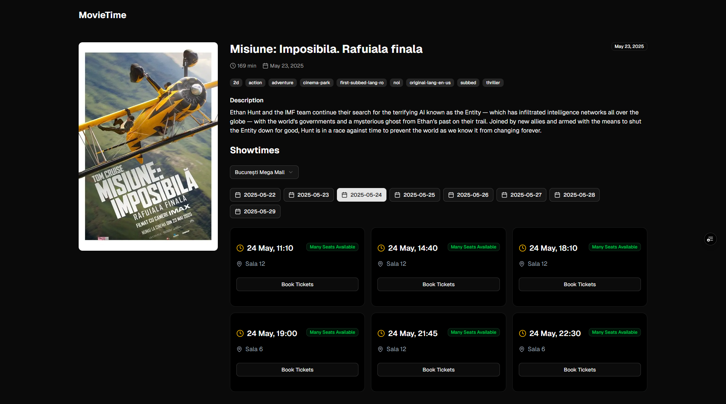Click the clock icon beside 24 May, 19:00
The width and height of the screenshot is (726, 404).
240,333
